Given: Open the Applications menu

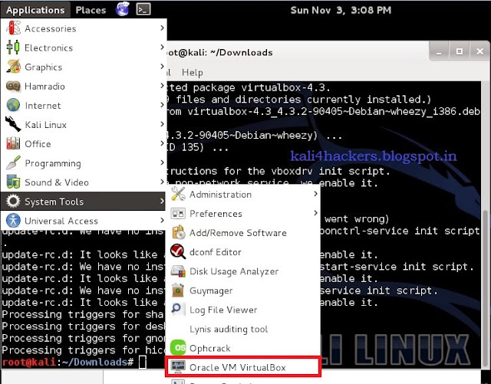Looking at the screenshot, I should (35, 10).
